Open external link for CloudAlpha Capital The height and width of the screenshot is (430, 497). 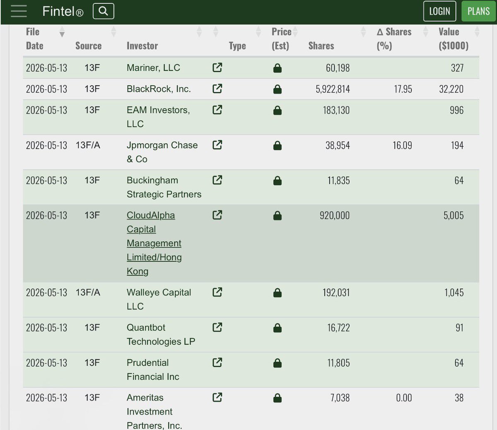point(217,215)
